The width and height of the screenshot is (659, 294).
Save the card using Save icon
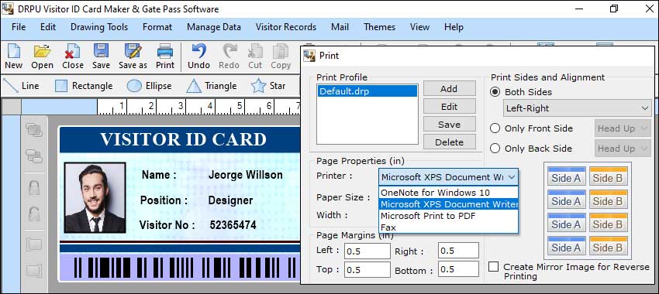pos(101,56)
